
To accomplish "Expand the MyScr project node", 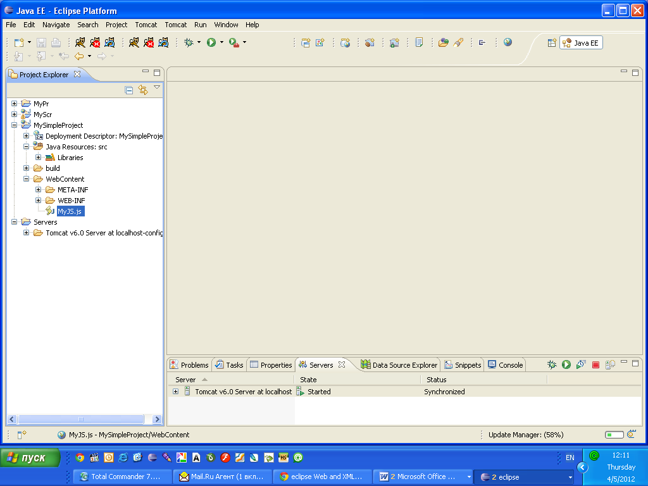I will [x=14, y=114].
